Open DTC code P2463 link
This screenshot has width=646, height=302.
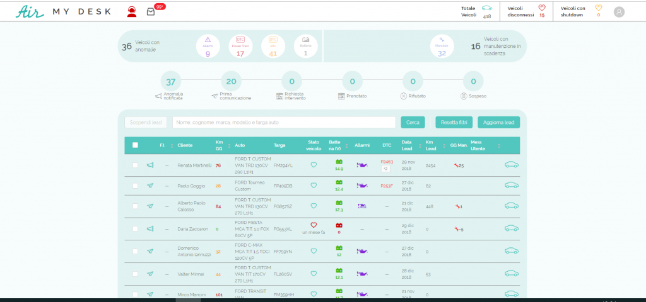[x=387, y=162]
